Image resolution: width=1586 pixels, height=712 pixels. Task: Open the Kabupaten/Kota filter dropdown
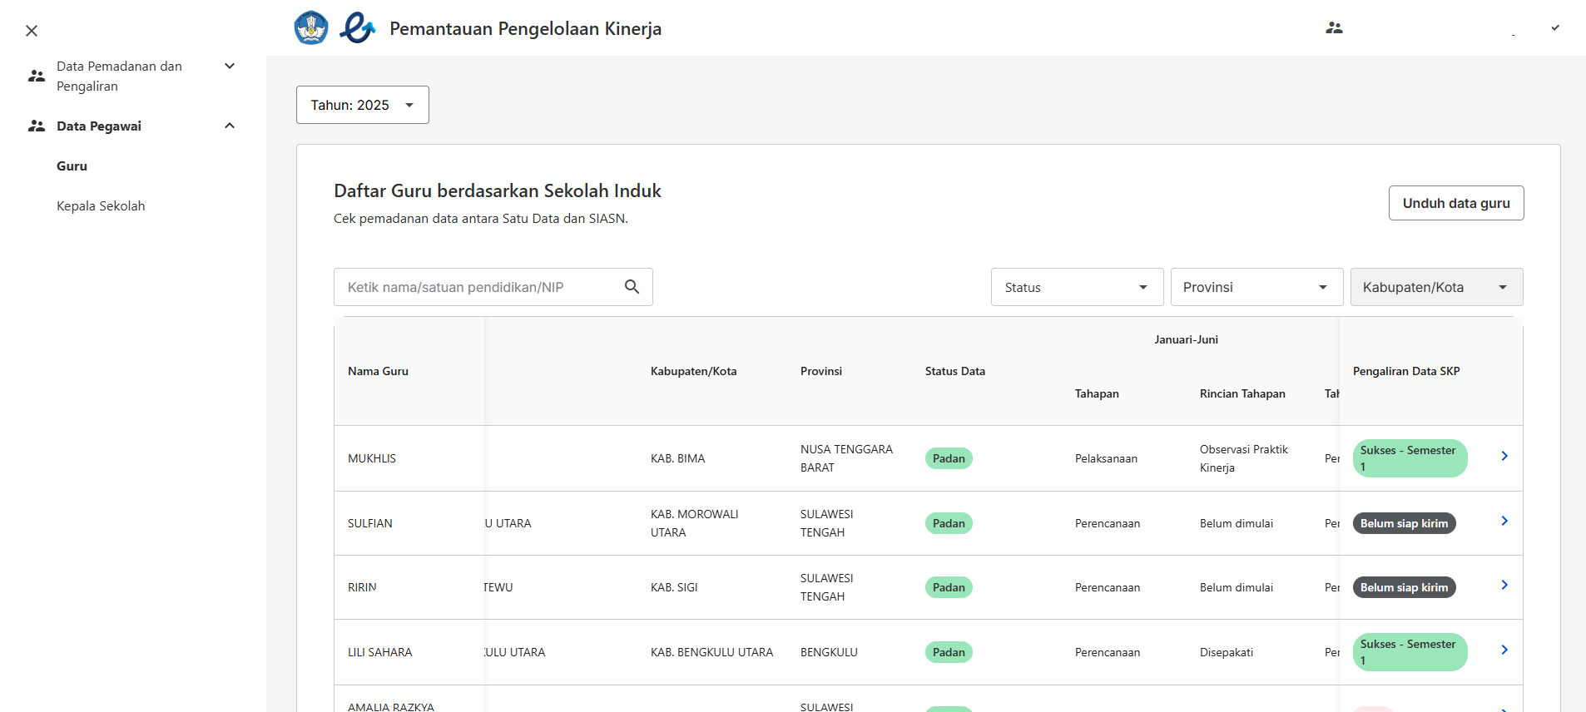tap(1436, 287)
